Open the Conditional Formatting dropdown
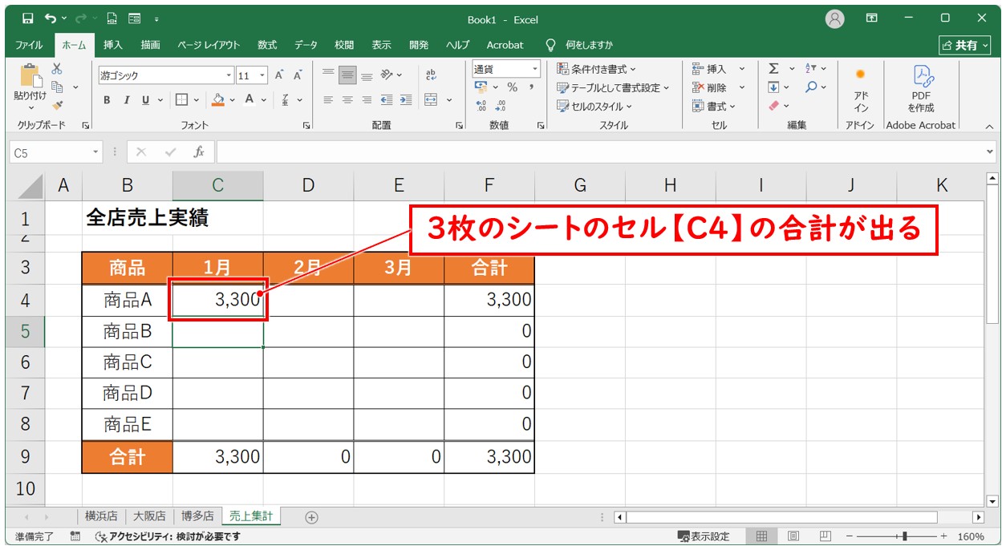1006x550 pixels. pos(596,69)
